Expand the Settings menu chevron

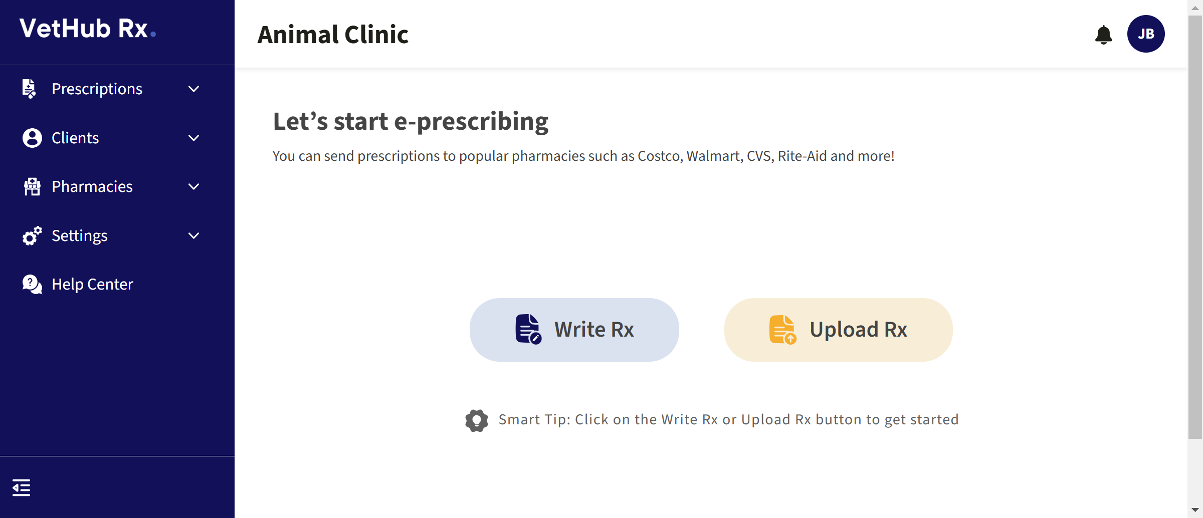click(x=193, y=235)
